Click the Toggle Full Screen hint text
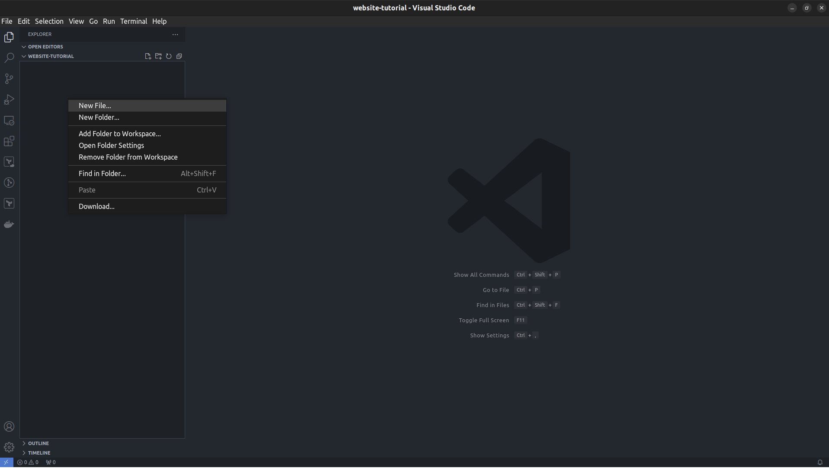The width and height of the screenshot is (829, 468). pyautogui.click(x=484, y=321)
